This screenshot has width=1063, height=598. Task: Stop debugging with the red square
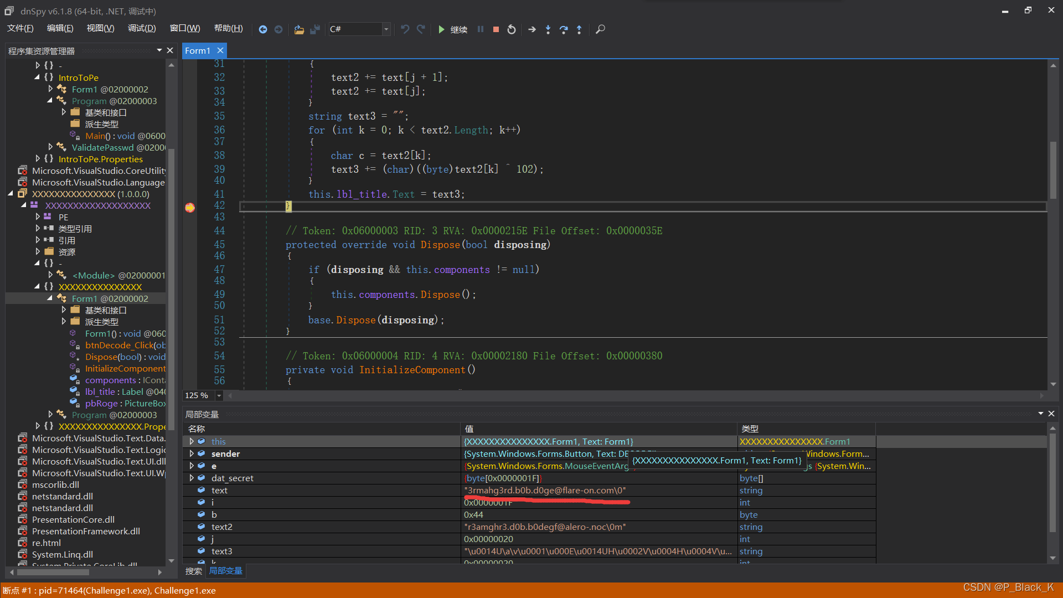pyautogui.click(x=496, y=29)
